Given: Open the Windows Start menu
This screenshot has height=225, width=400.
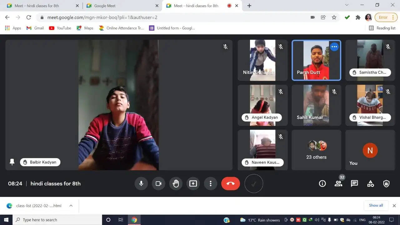Looking at the screenshot, I should point(6,220).
